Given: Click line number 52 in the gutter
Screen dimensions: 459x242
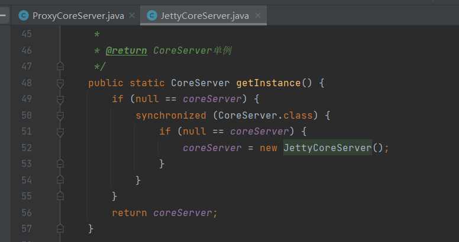Looking at the screenshot, I should [27, 148].
